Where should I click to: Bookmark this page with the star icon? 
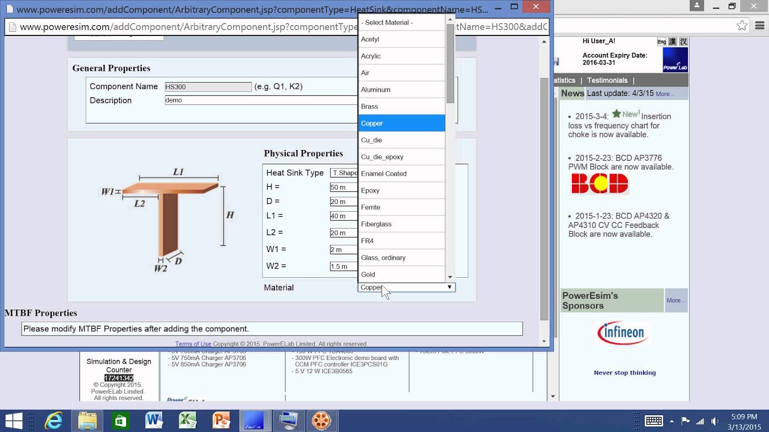[x=742, y=26]
